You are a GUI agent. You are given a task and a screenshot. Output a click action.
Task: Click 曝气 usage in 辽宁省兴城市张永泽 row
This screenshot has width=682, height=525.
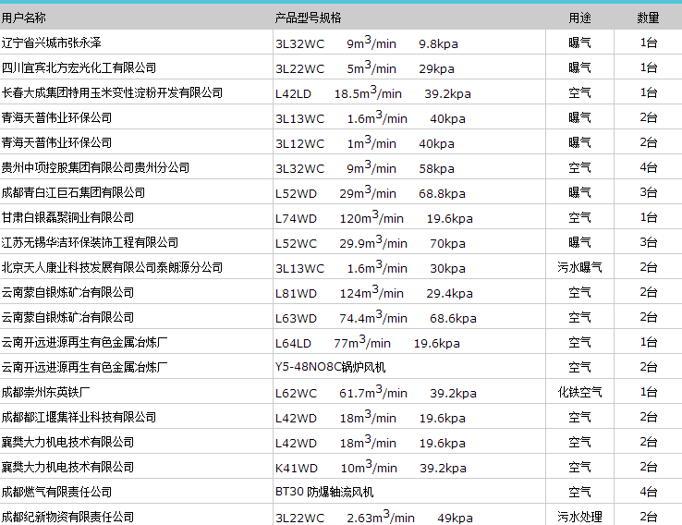click(579, 43)
